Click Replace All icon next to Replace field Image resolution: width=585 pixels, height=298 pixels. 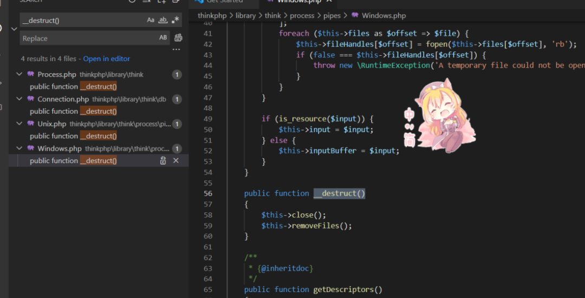click(x=178, y=38)
